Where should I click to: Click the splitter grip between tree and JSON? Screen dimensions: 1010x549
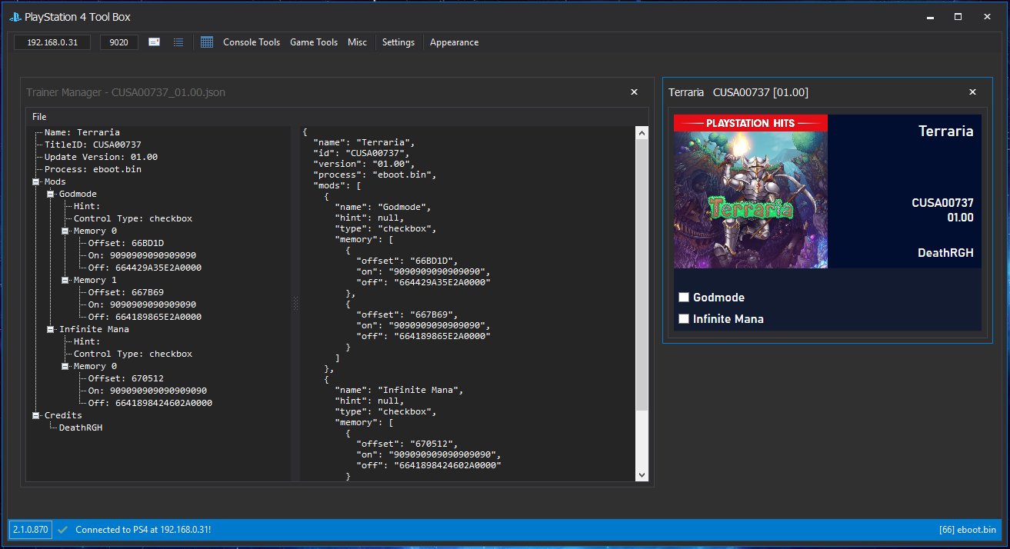point(294,304)
